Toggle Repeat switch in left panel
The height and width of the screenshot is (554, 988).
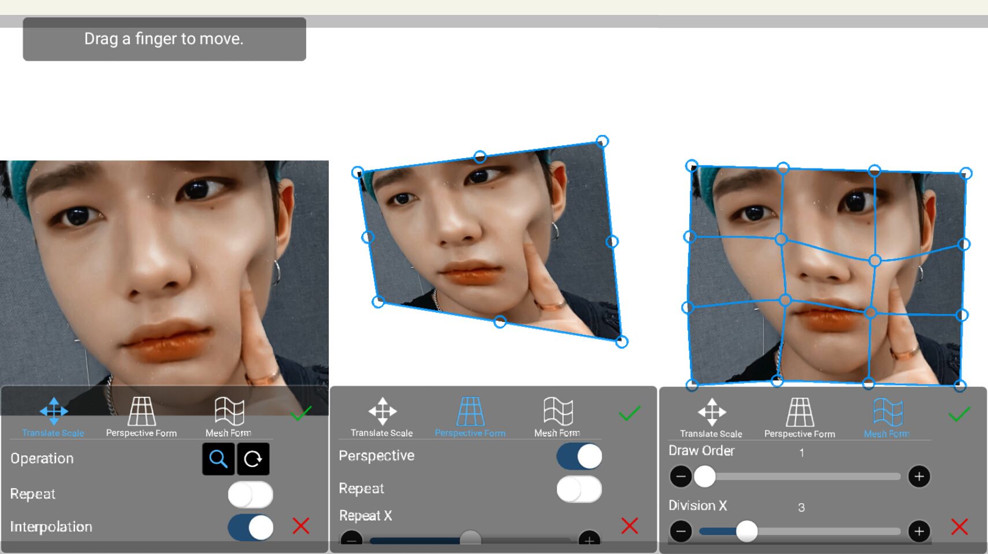(250, 495)
